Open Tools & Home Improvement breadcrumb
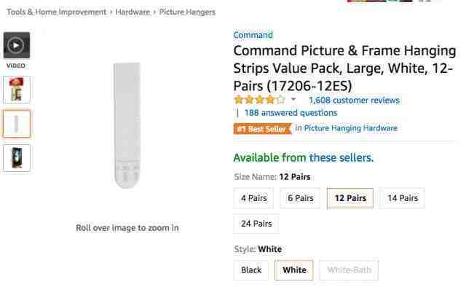 point(57,12)
